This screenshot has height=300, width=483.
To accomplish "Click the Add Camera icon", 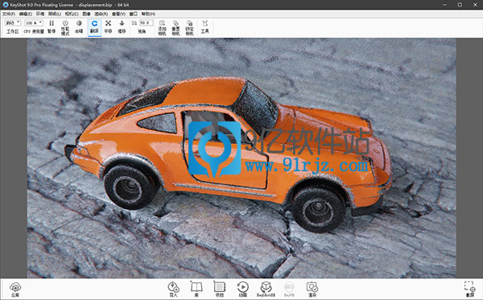I will (x=162, y=27).
